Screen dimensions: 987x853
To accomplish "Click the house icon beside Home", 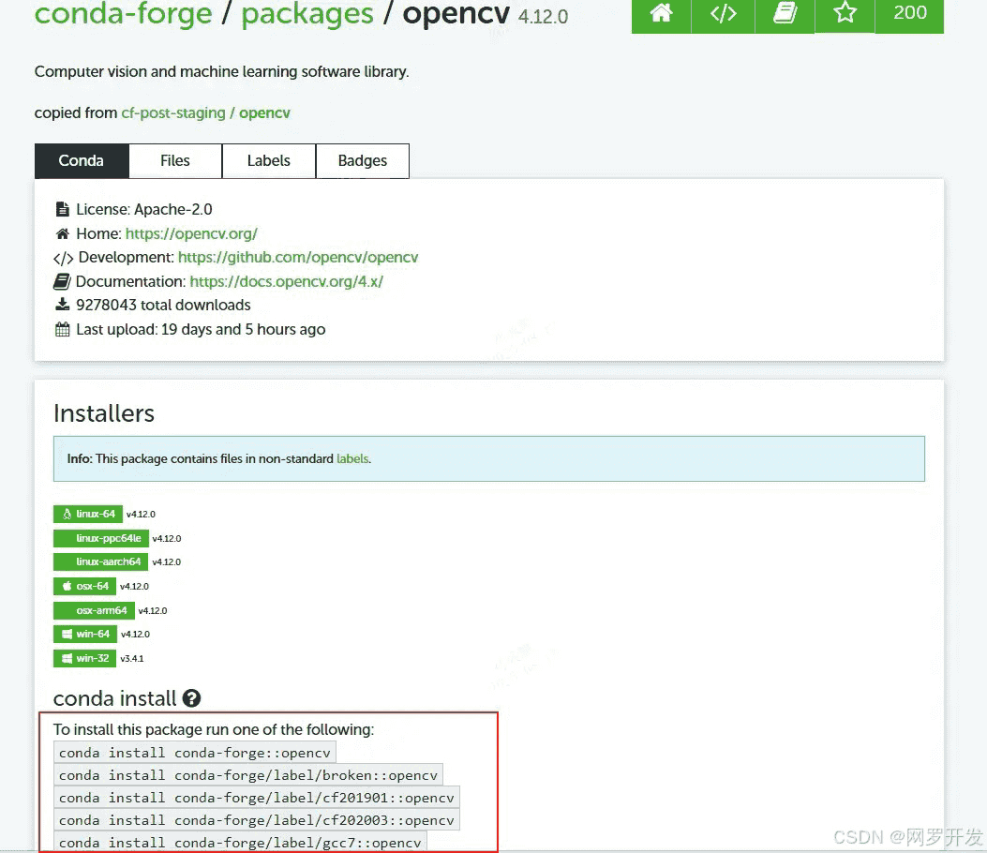I will point(62,233).
